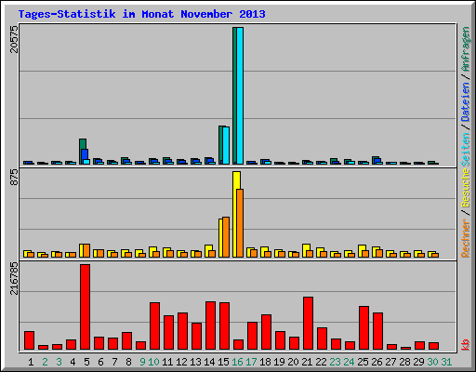476x372 pixels.
Task: Click the green day label 16
Action: (x=237, y=362)
